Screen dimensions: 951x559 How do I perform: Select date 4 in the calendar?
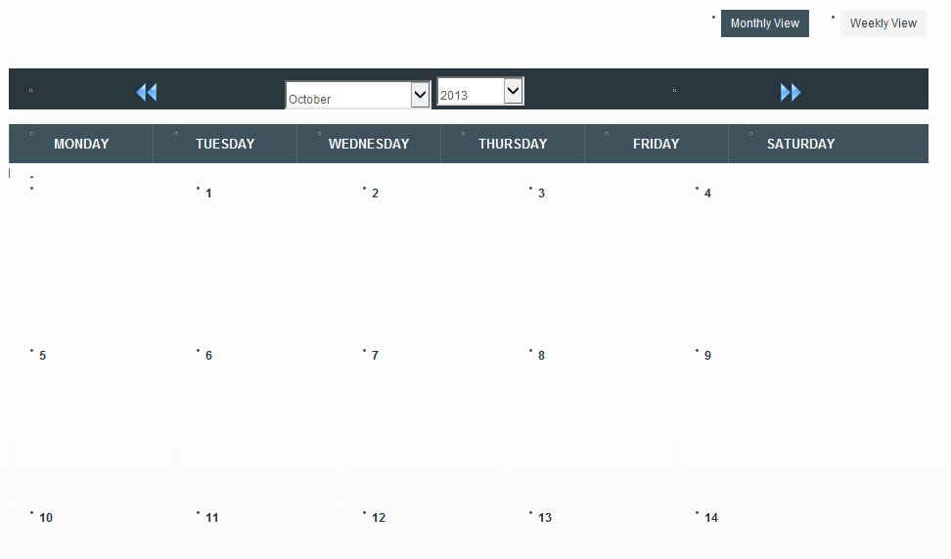pos(707,193)
